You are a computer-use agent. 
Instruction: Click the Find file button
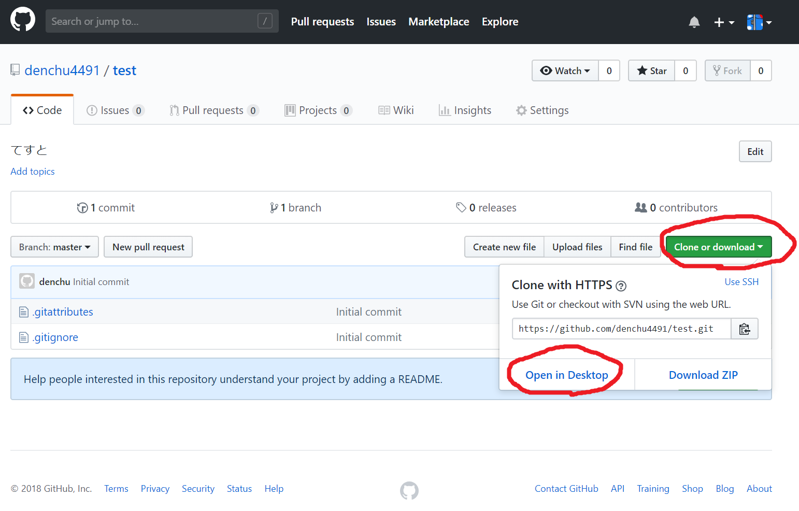tap(636, 247)
